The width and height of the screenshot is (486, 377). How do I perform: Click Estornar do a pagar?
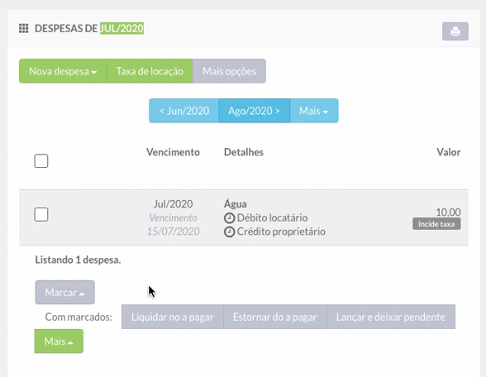275,317
